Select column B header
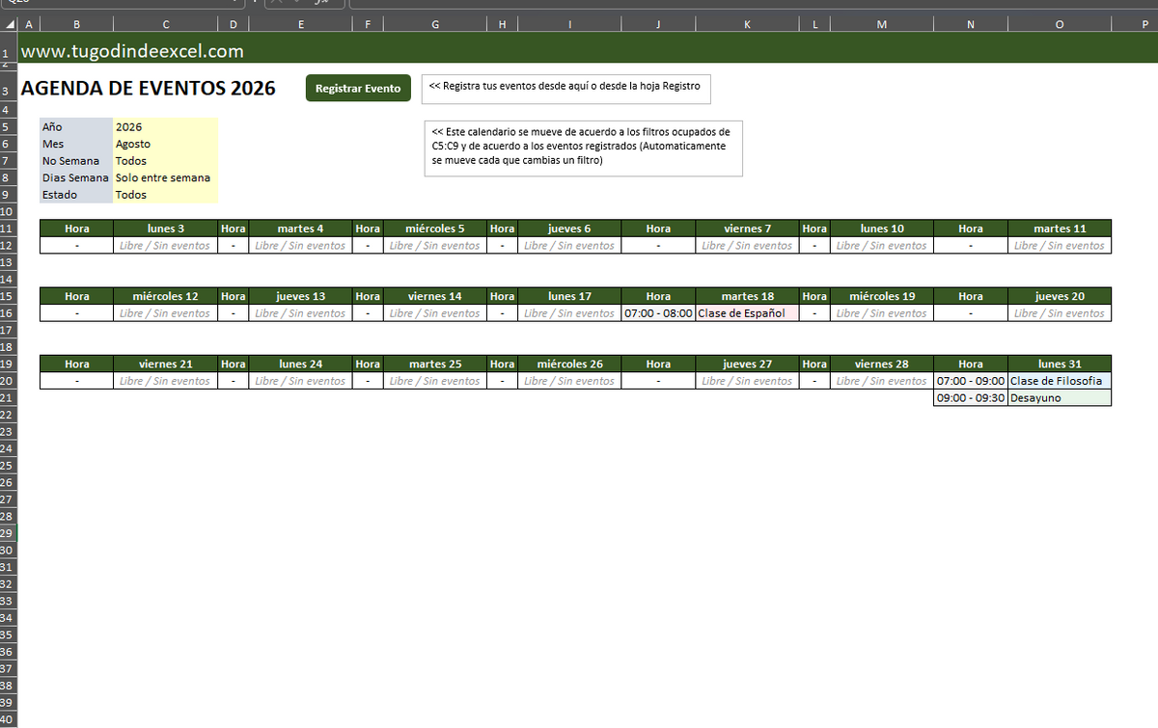The width and height of the screenshot is (1158, 728). click(76, 25)
